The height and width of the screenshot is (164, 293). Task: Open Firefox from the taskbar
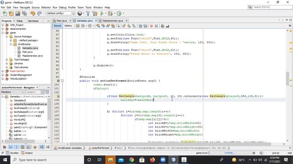click(x=152, y=160)
